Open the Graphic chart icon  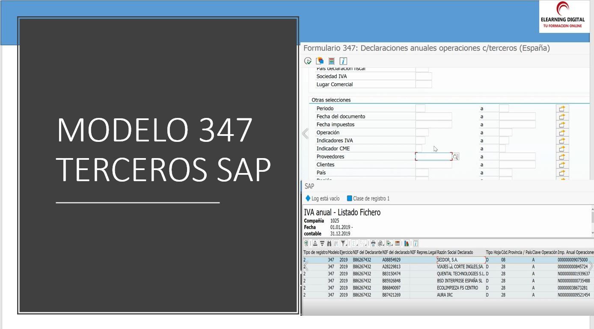(407, 244)
